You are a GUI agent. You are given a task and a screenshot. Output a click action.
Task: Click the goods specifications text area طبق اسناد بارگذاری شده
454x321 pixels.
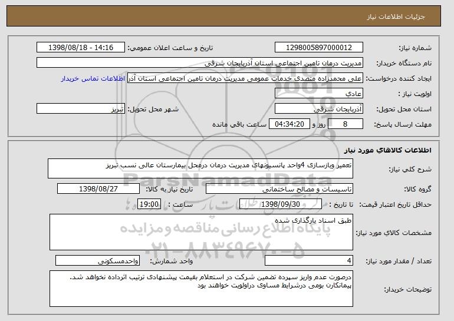point(201,232)
